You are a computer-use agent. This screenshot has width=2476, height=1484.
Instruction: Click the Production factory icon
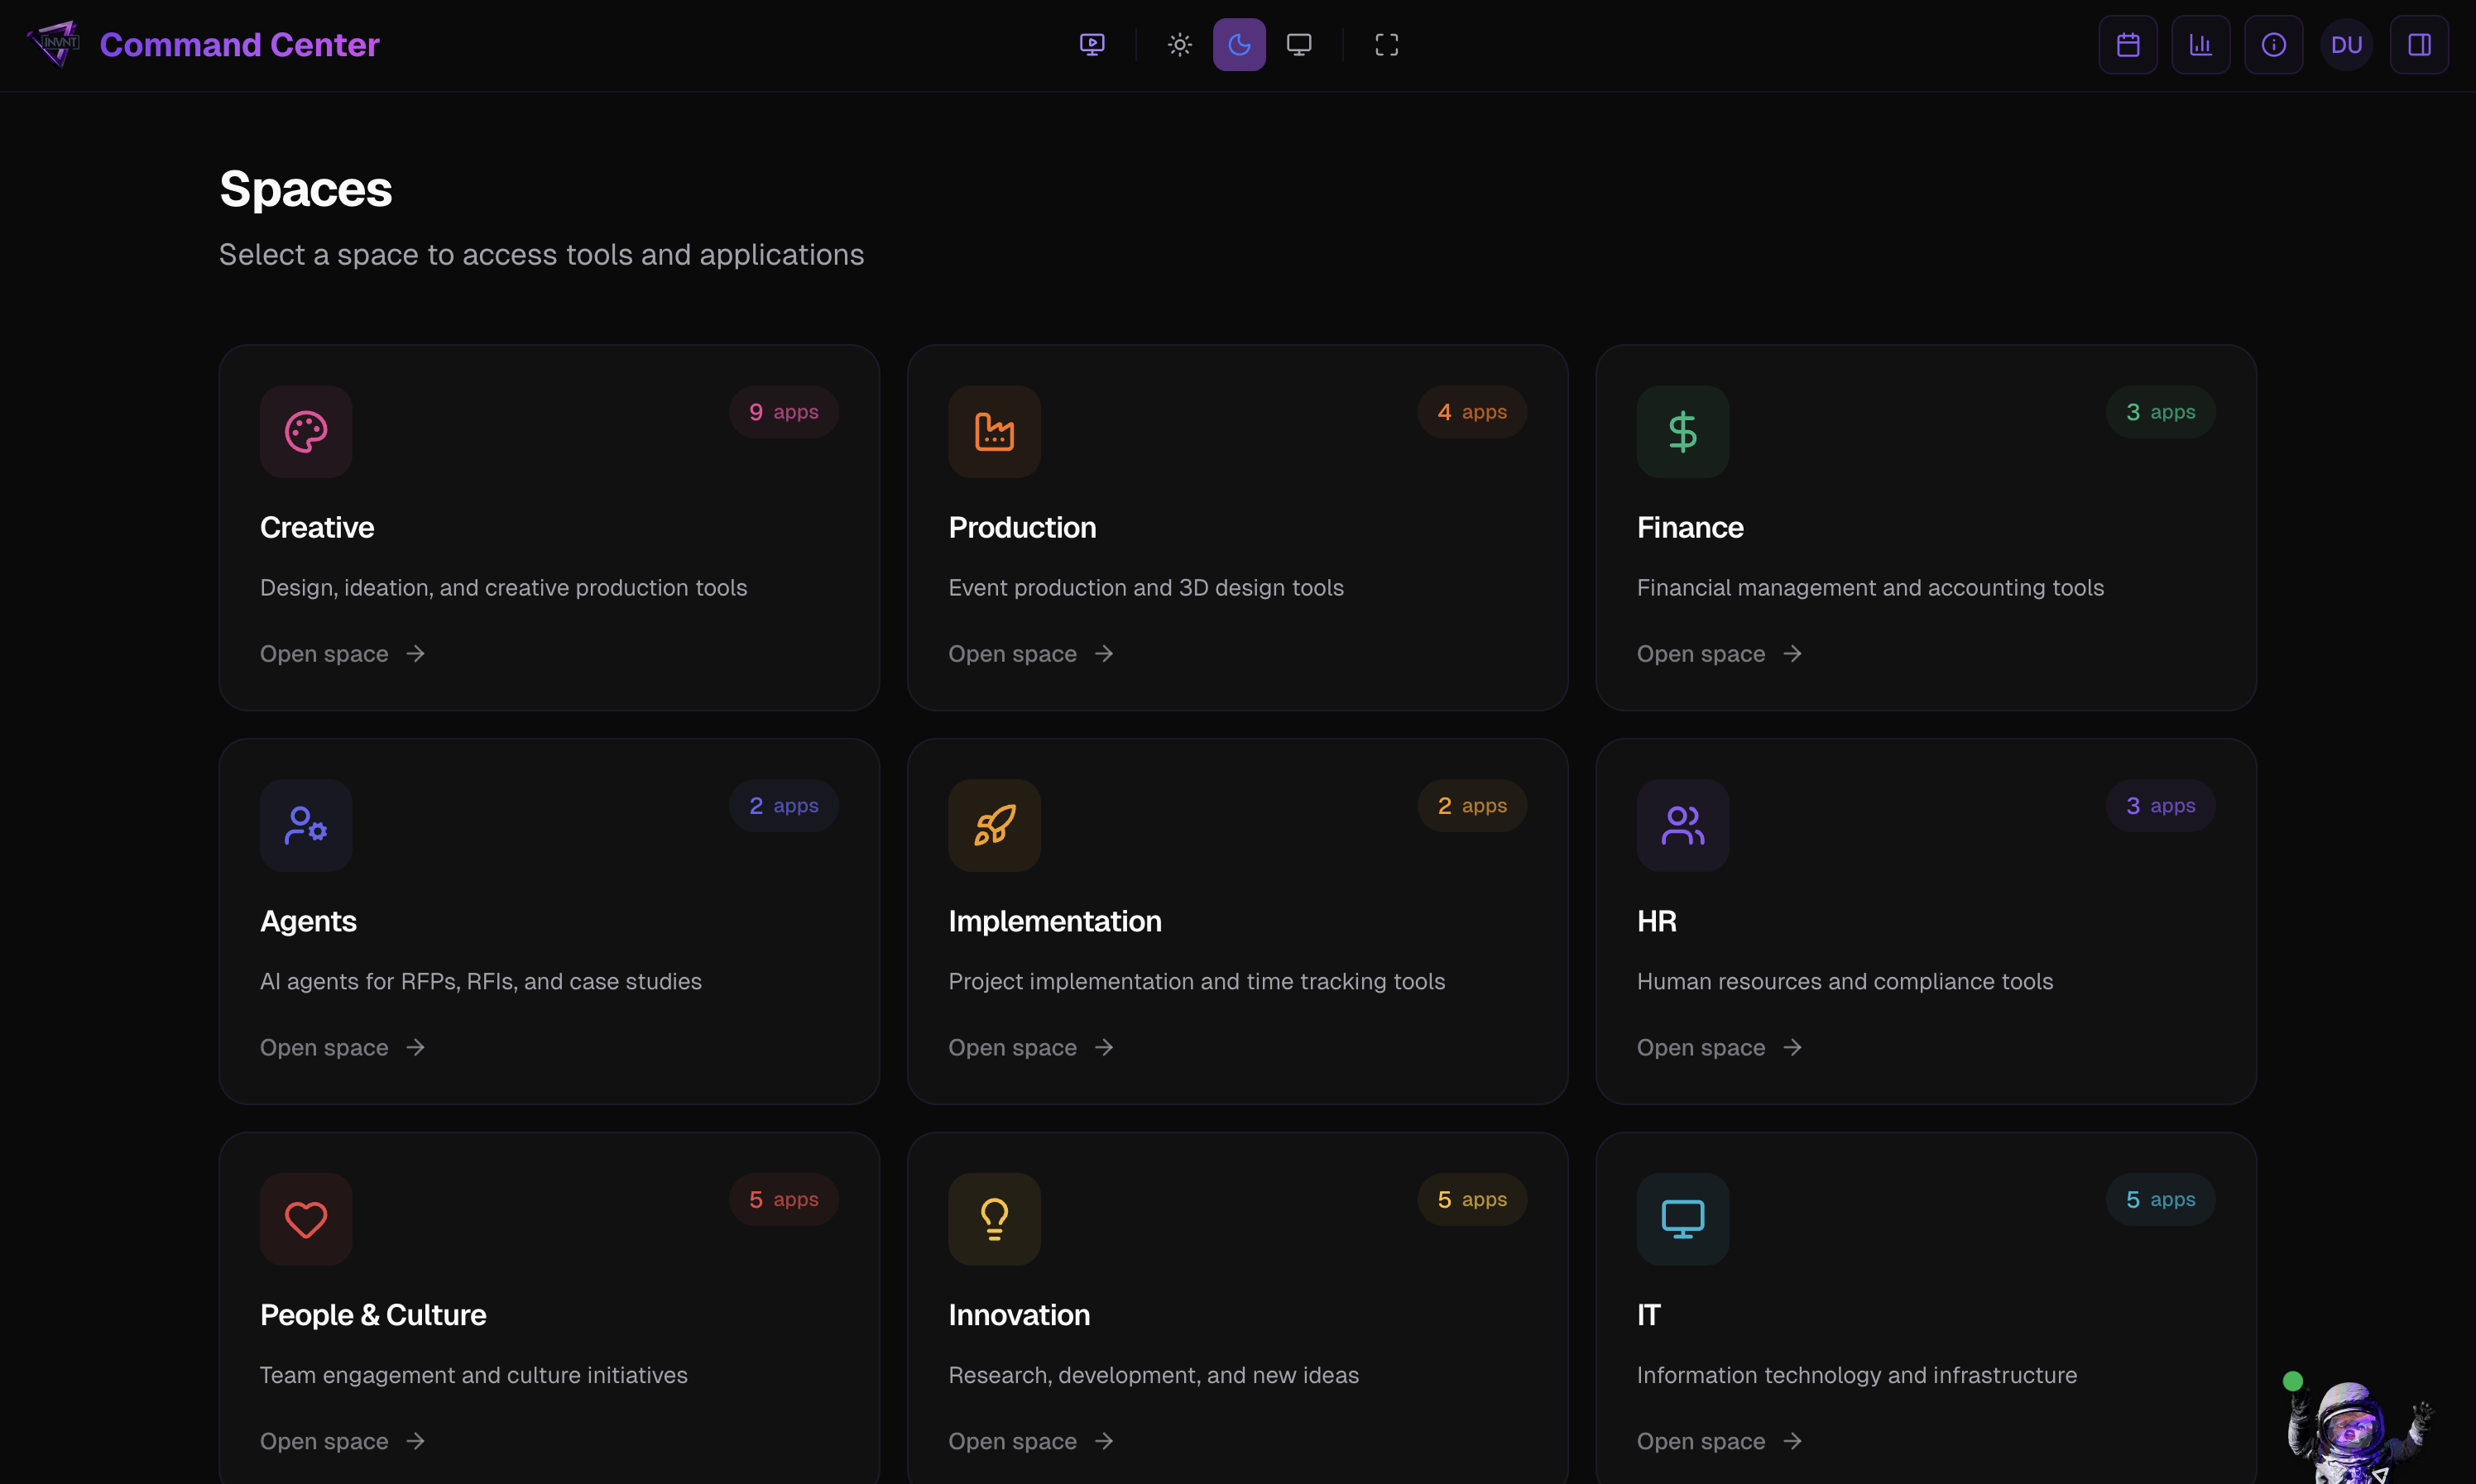(x=995, y=432)
